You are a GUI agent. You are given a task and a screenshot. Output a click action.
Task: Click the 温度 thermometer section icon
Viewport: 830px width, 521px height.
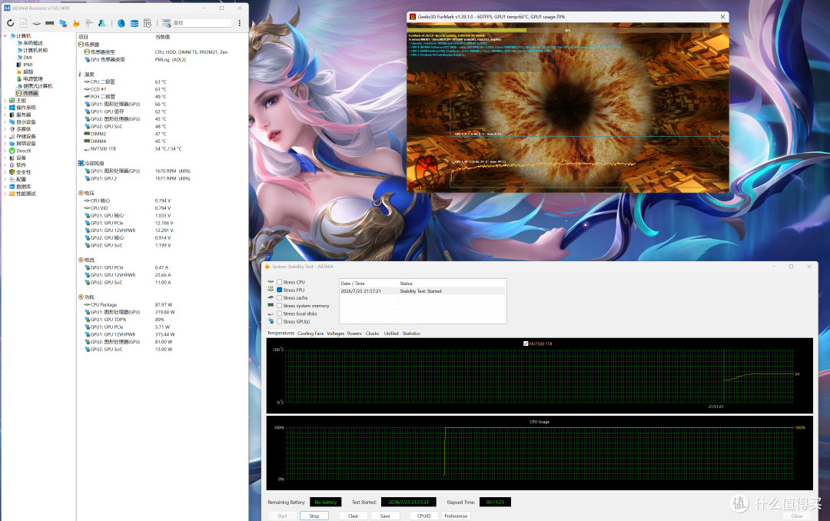coord(81,74)
